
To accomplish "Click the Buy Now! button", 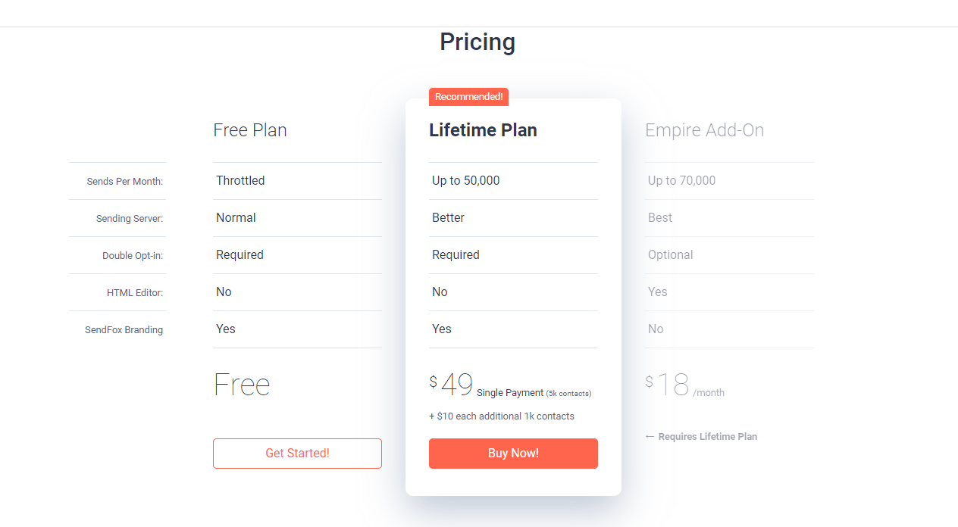I will 513,453.
